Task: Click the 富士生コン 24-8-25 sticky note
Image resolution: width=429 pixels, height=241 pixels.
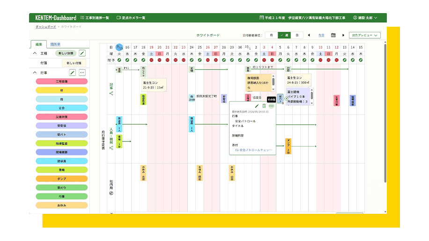Action: pyautogui.click(x=298, y=80)
